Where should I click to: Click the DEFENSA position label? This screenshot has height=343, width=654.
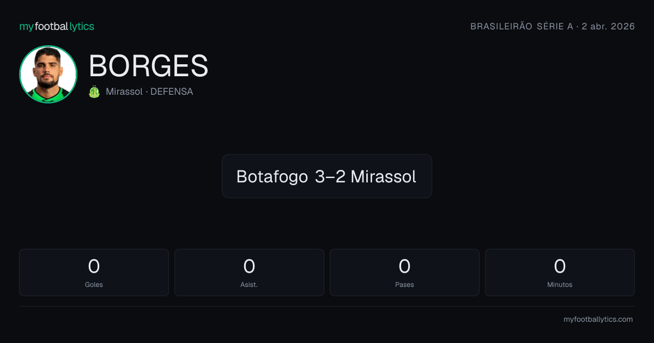172,91
